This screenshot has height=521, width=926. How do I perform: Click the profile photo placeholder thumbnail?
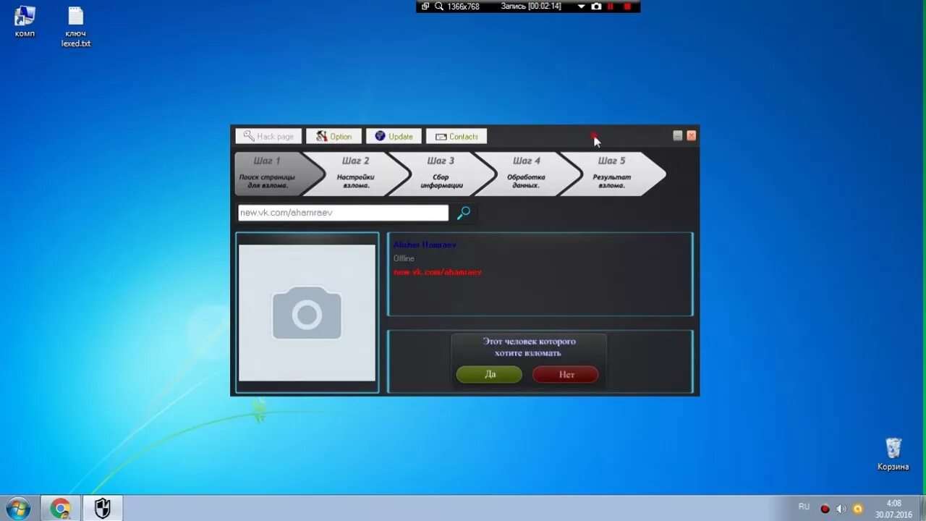pyautogui.click(x=307, y=313)
